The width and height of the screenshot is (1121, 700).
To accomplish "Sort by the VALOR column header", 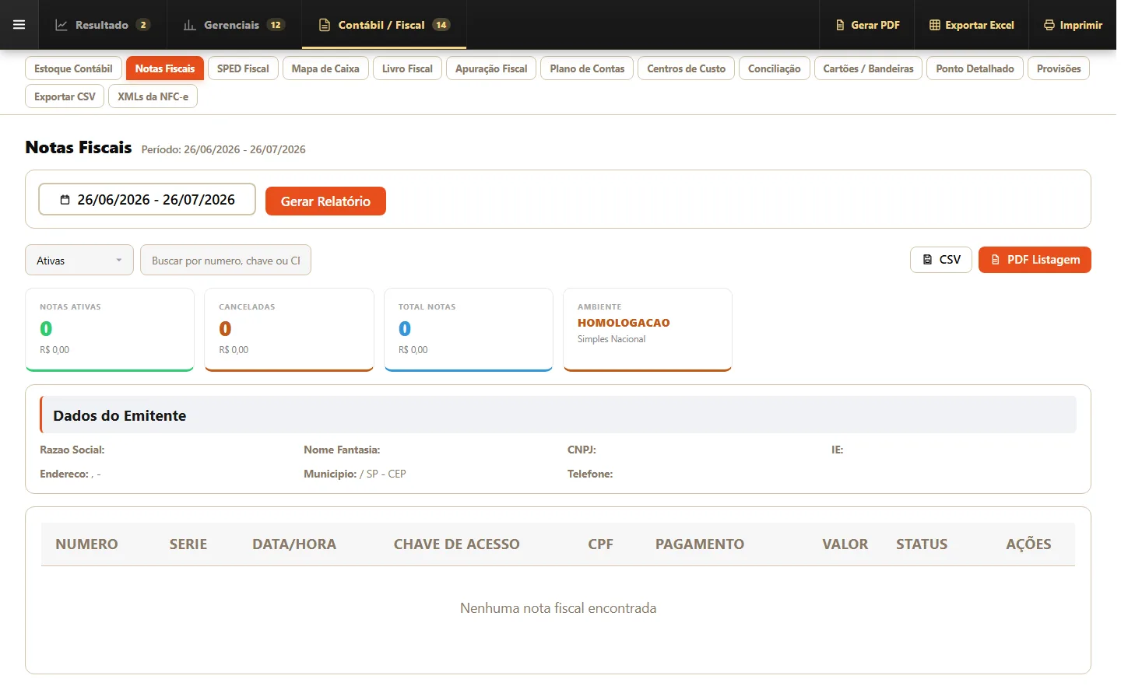I will [x=845, y=544].
